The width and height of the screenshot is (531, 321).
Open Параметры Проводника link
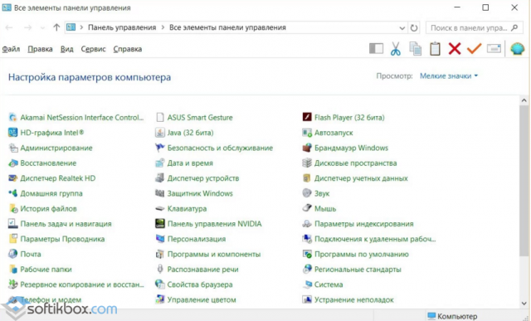coord(62,239)
